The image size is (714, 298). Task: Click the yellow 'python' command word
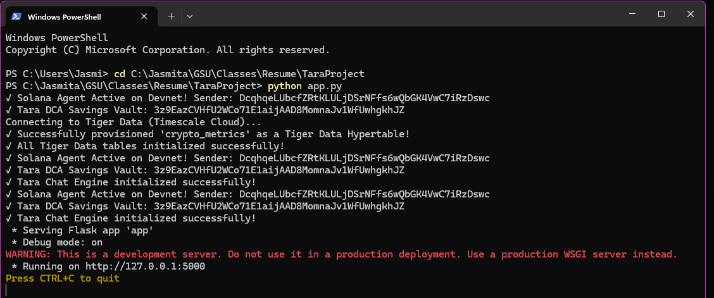[285, 85]
